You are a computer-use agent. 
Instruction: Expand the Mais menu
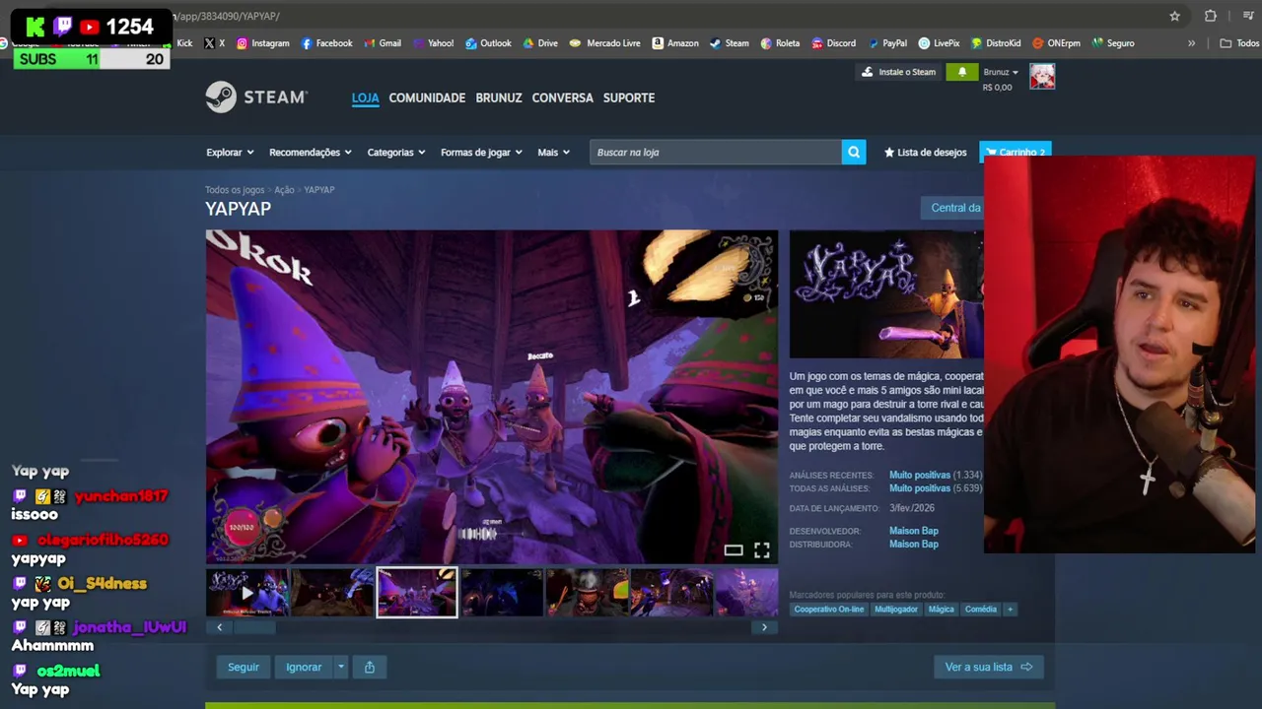tap(553, 152)
